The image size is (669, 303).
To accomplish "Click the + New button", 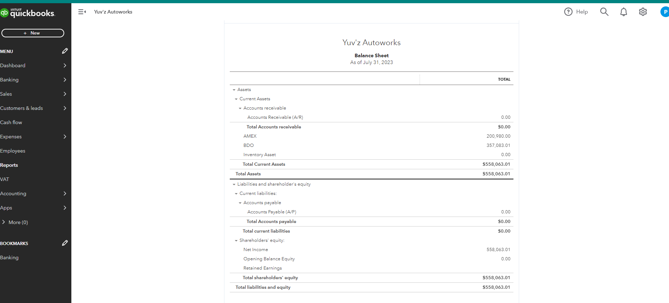I will (x=33, y=33).
